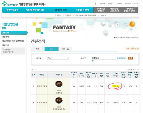Screen dimensions: 143x113
Task: Open 식단작성과 영양평가 menu
Action: point(101,10)
